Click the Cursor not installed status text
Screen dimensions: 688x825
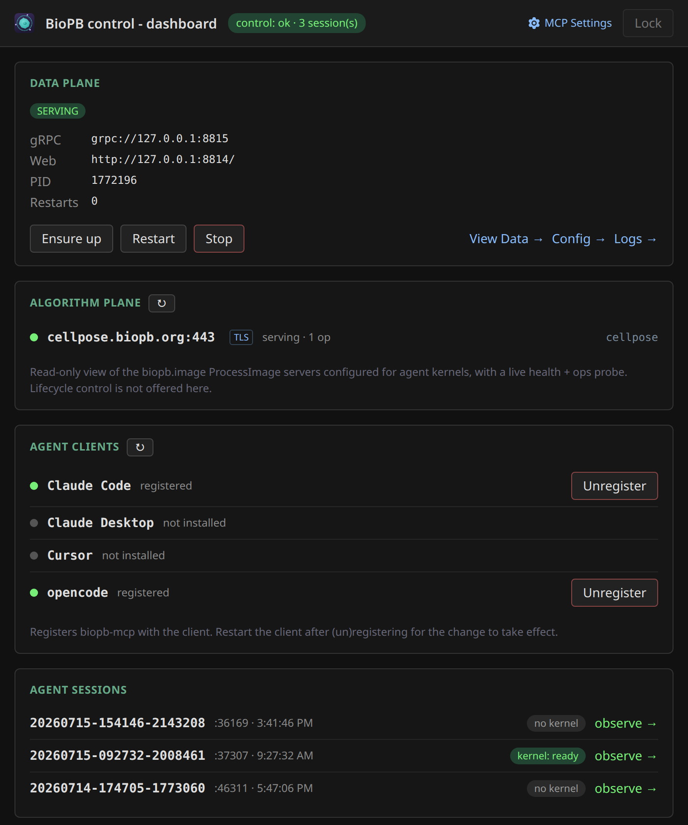(x=134, y=556)
